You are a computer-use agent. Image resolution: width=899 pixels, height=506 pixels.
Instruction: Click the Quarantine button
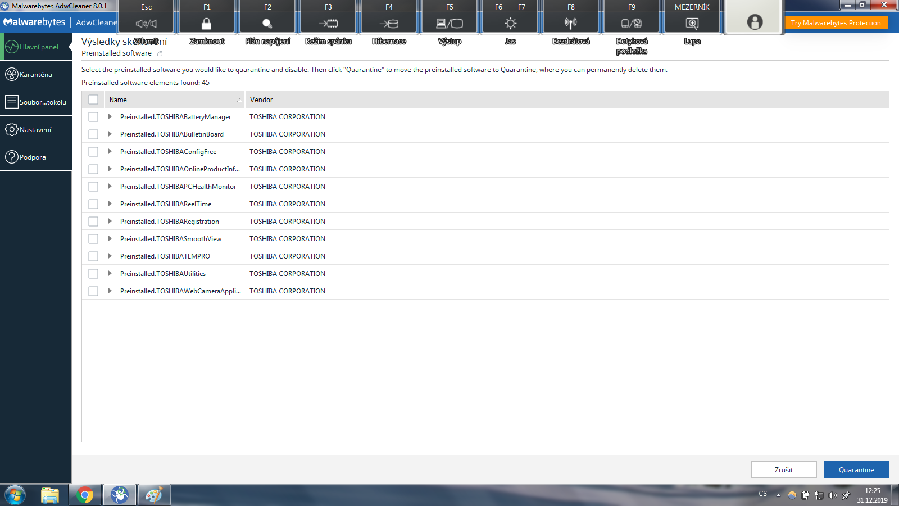coord(856,469)
